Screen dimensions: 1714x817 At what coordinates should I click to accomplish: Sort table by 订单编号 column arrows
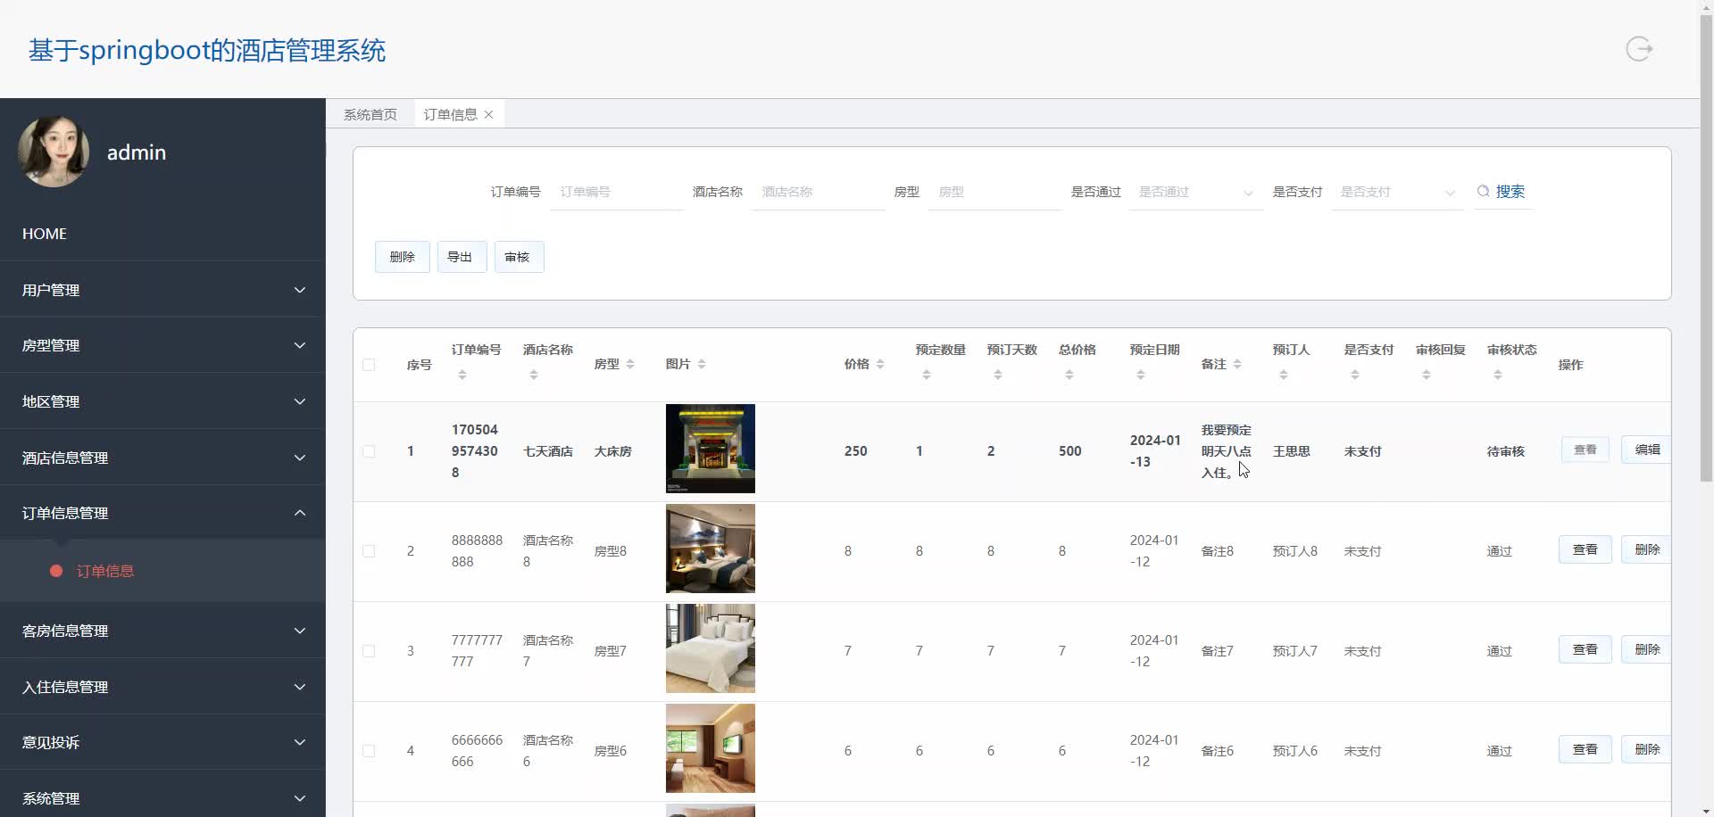[x=462, y=375]
